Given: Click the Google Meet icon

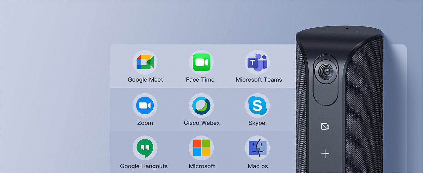Looking at the screenshot, I should click(x=145, y=62).
